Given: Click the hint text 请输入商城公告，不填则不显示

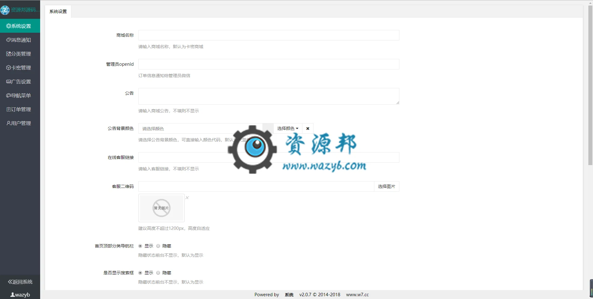Looking at the screenshot, I should point(169,111).
